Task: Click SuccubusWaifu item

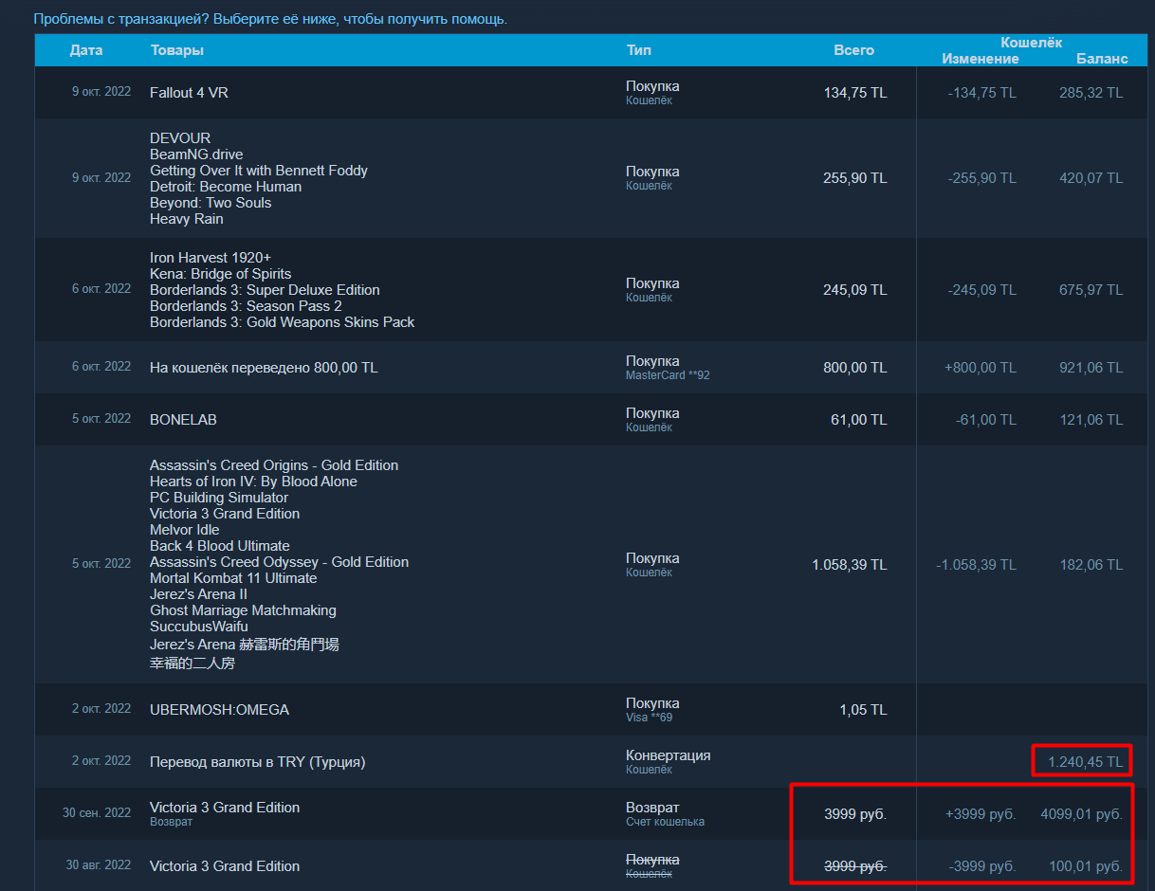Action: (199, 627)
